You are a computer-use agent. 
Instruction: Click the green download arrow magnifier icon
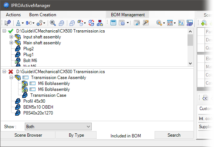(204, 23)
